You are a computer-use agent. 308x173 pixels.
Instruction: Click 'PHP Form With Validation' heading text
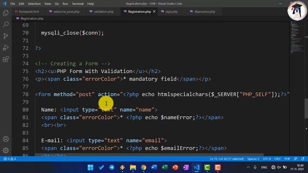tap(95, 71)
